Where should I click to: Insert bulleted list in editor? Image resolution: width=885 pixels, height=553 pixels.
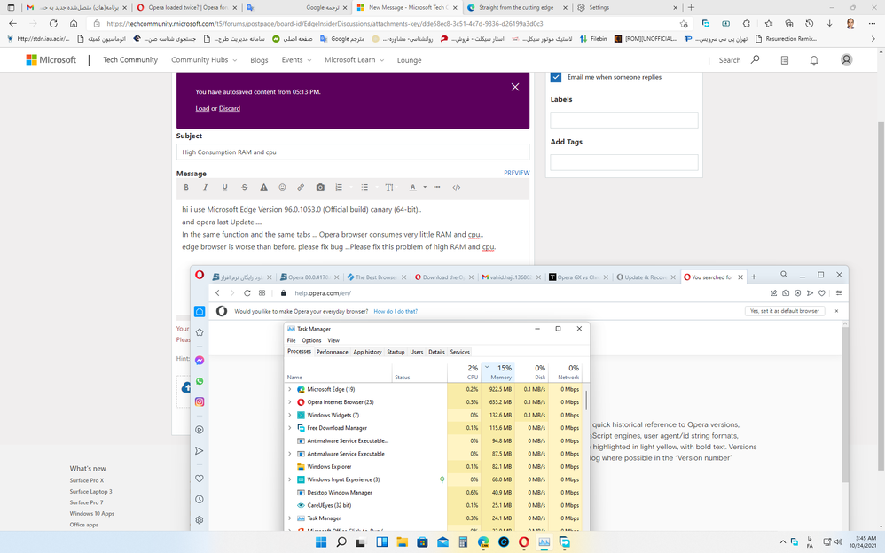[x=364, y=187]
